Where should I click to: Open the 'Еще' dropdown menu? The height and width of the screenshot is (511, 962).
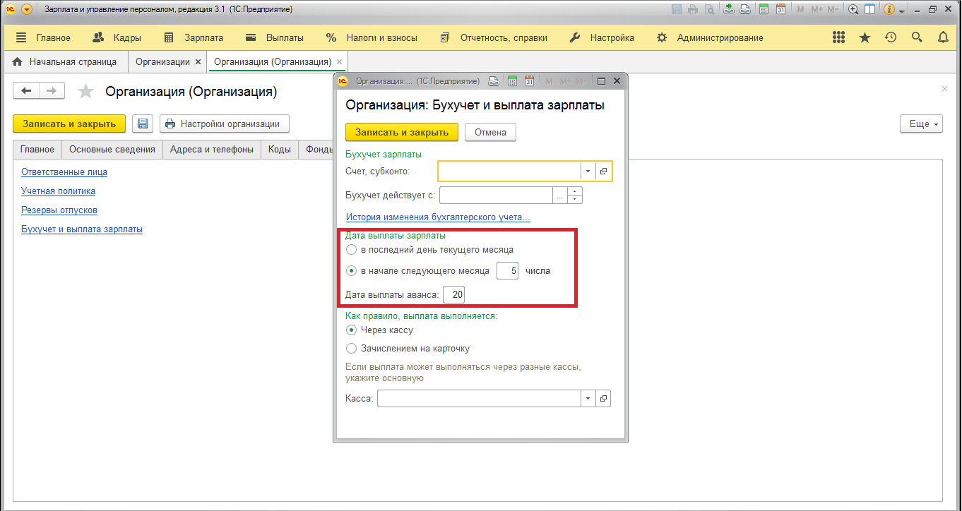click(x=921, y=124)
